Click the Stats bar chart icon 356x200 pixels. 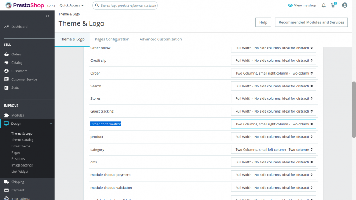tap(6, 88)
